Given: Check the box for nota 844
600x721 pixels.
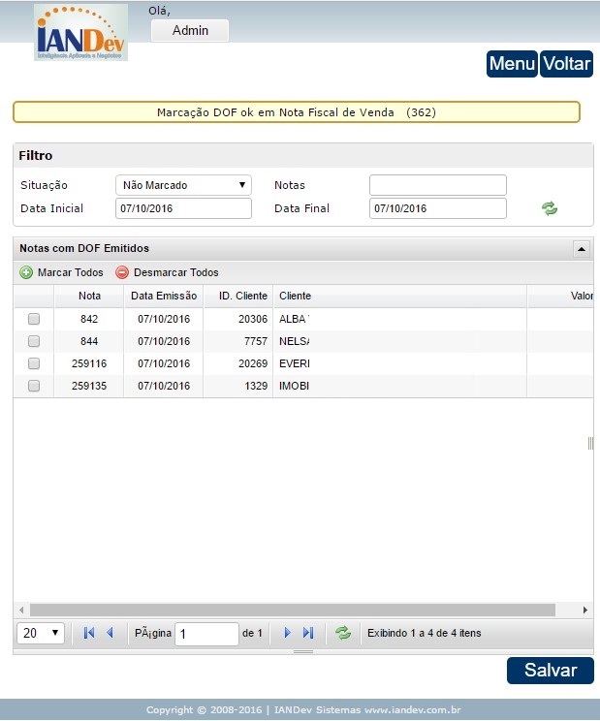Looking at the screenshot, I should (34, 341).
